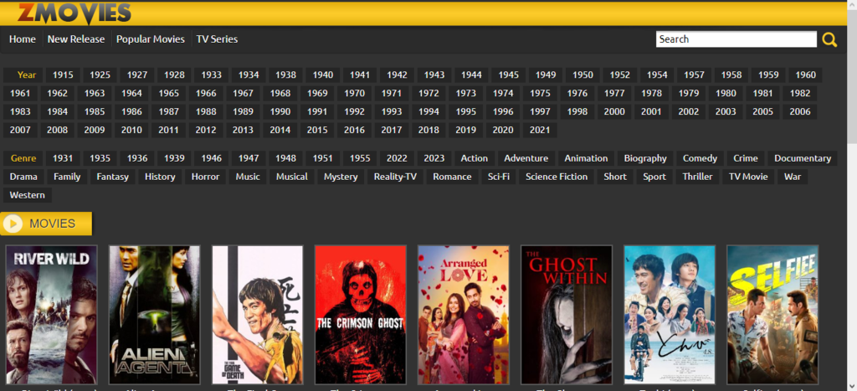
Task: Open the War genre
Action: coord(793,177)
